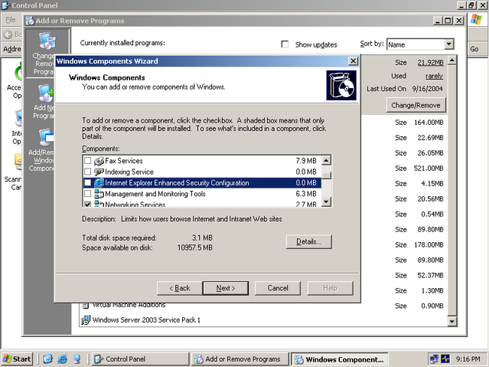Launch Internet Explorer from quick launch

pyautogui.click(x=62, y=359)
